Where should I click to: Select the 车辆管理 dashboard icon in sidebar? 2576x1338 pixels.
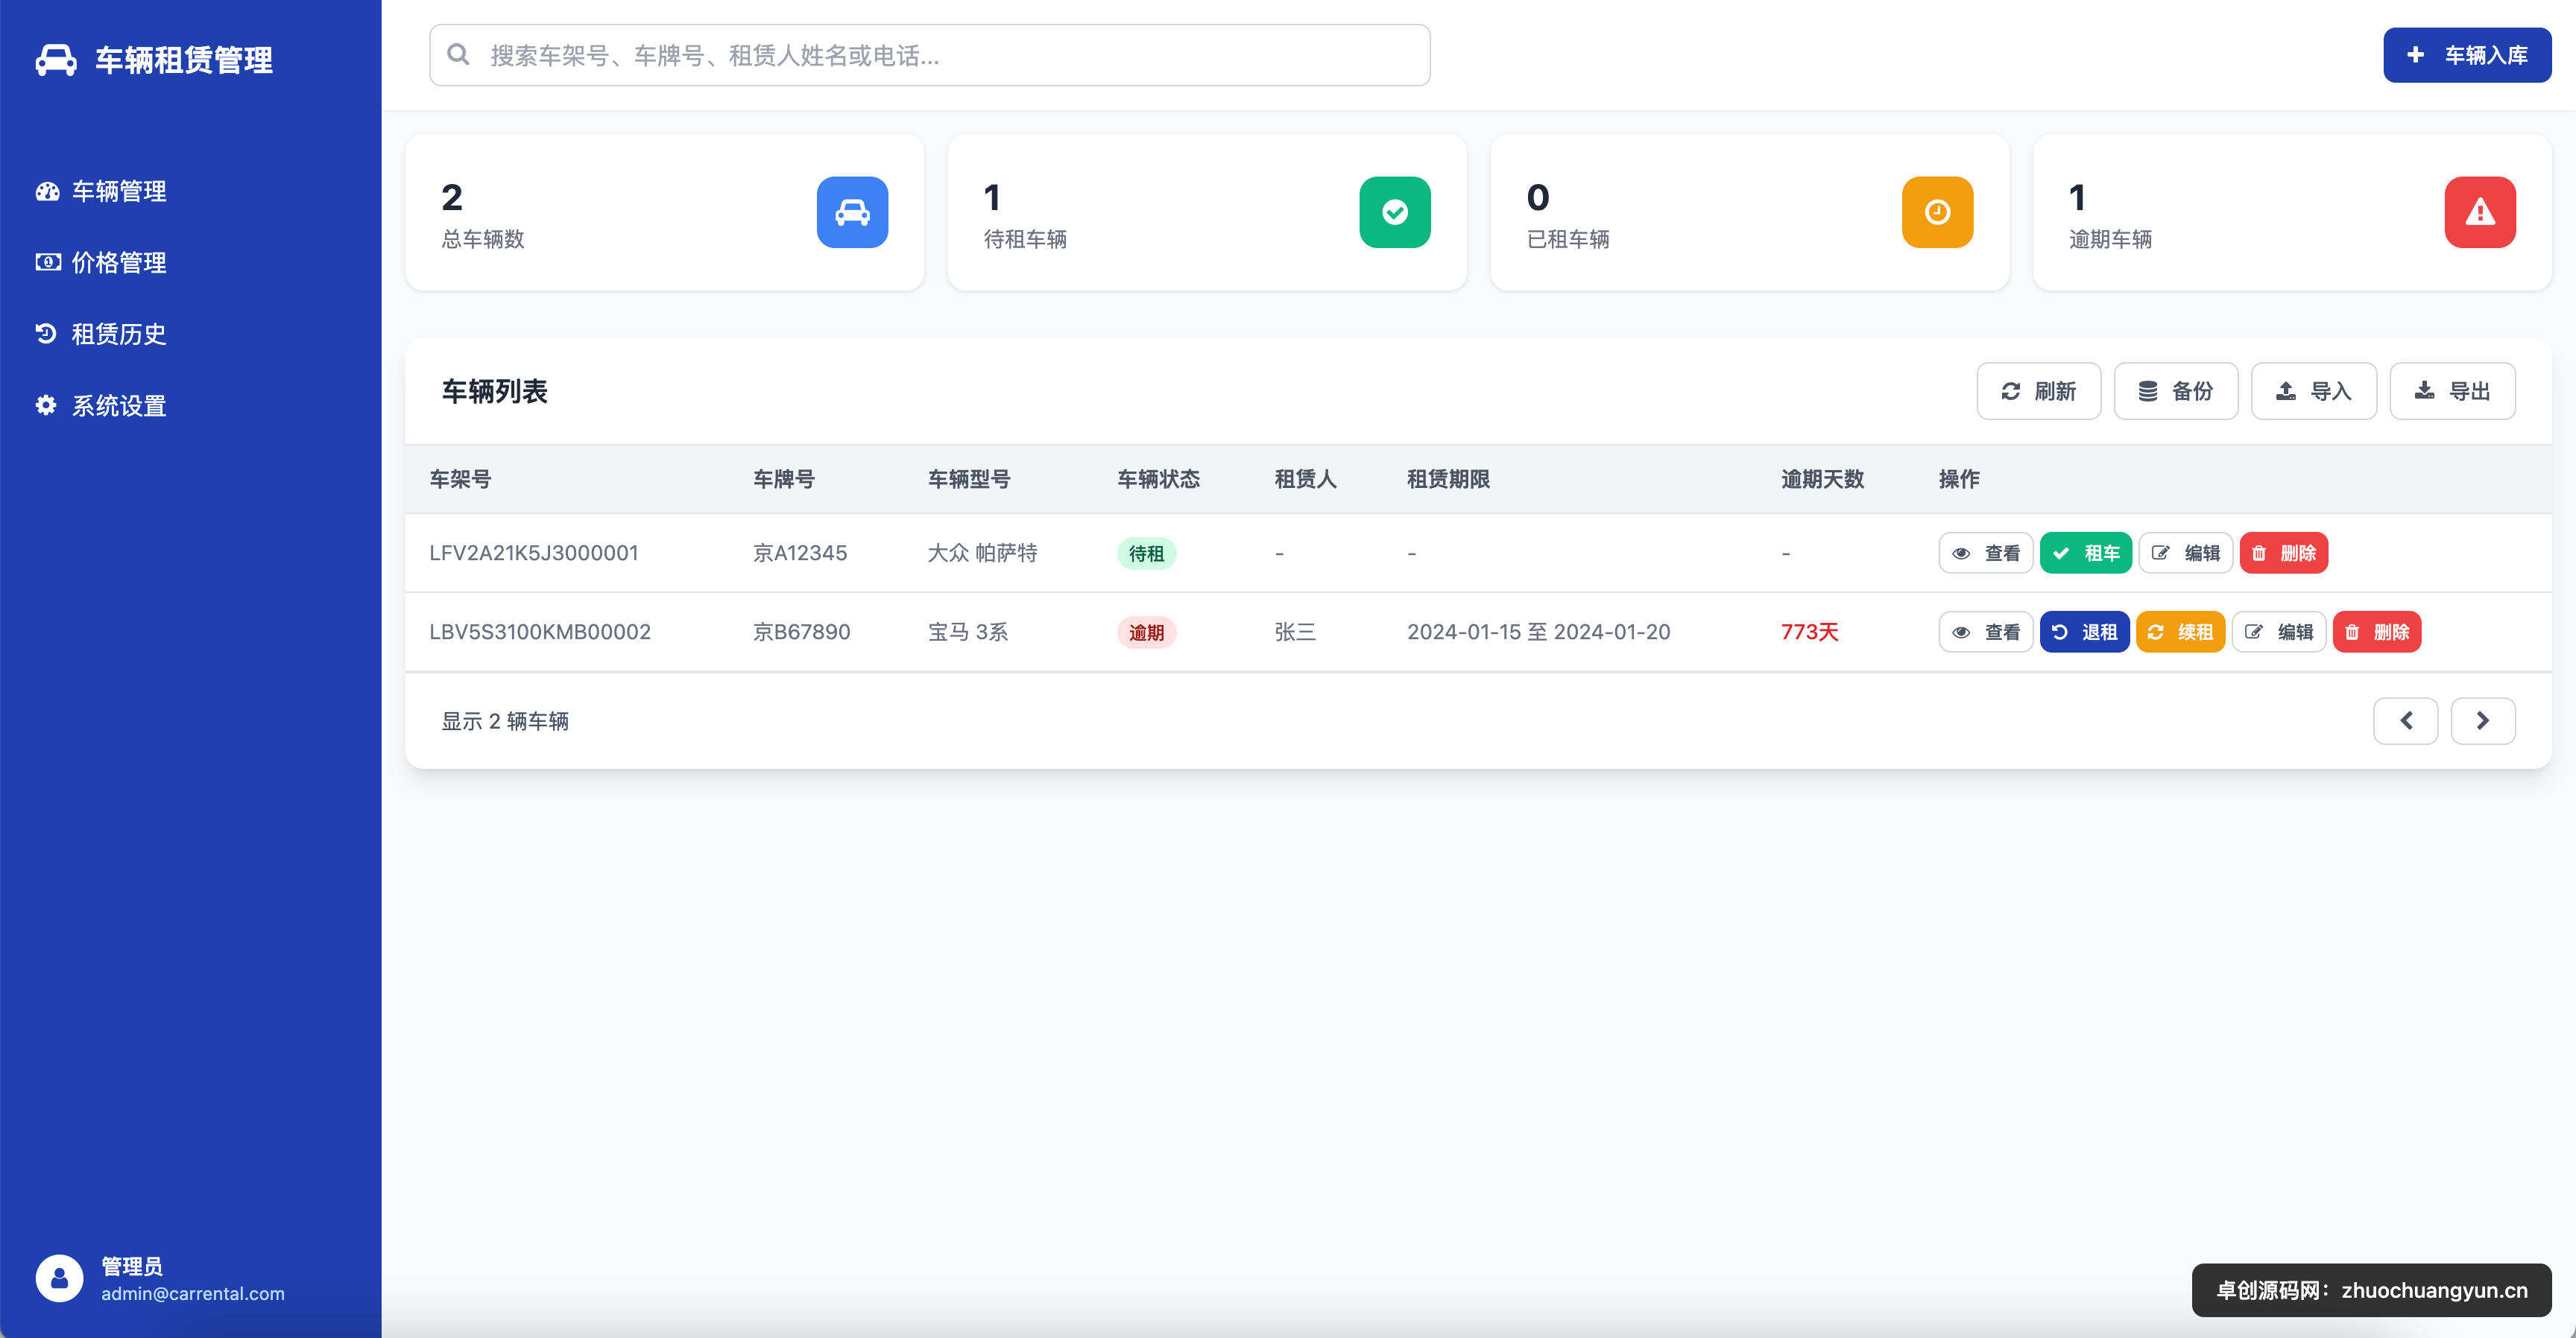tap(47, 191)
